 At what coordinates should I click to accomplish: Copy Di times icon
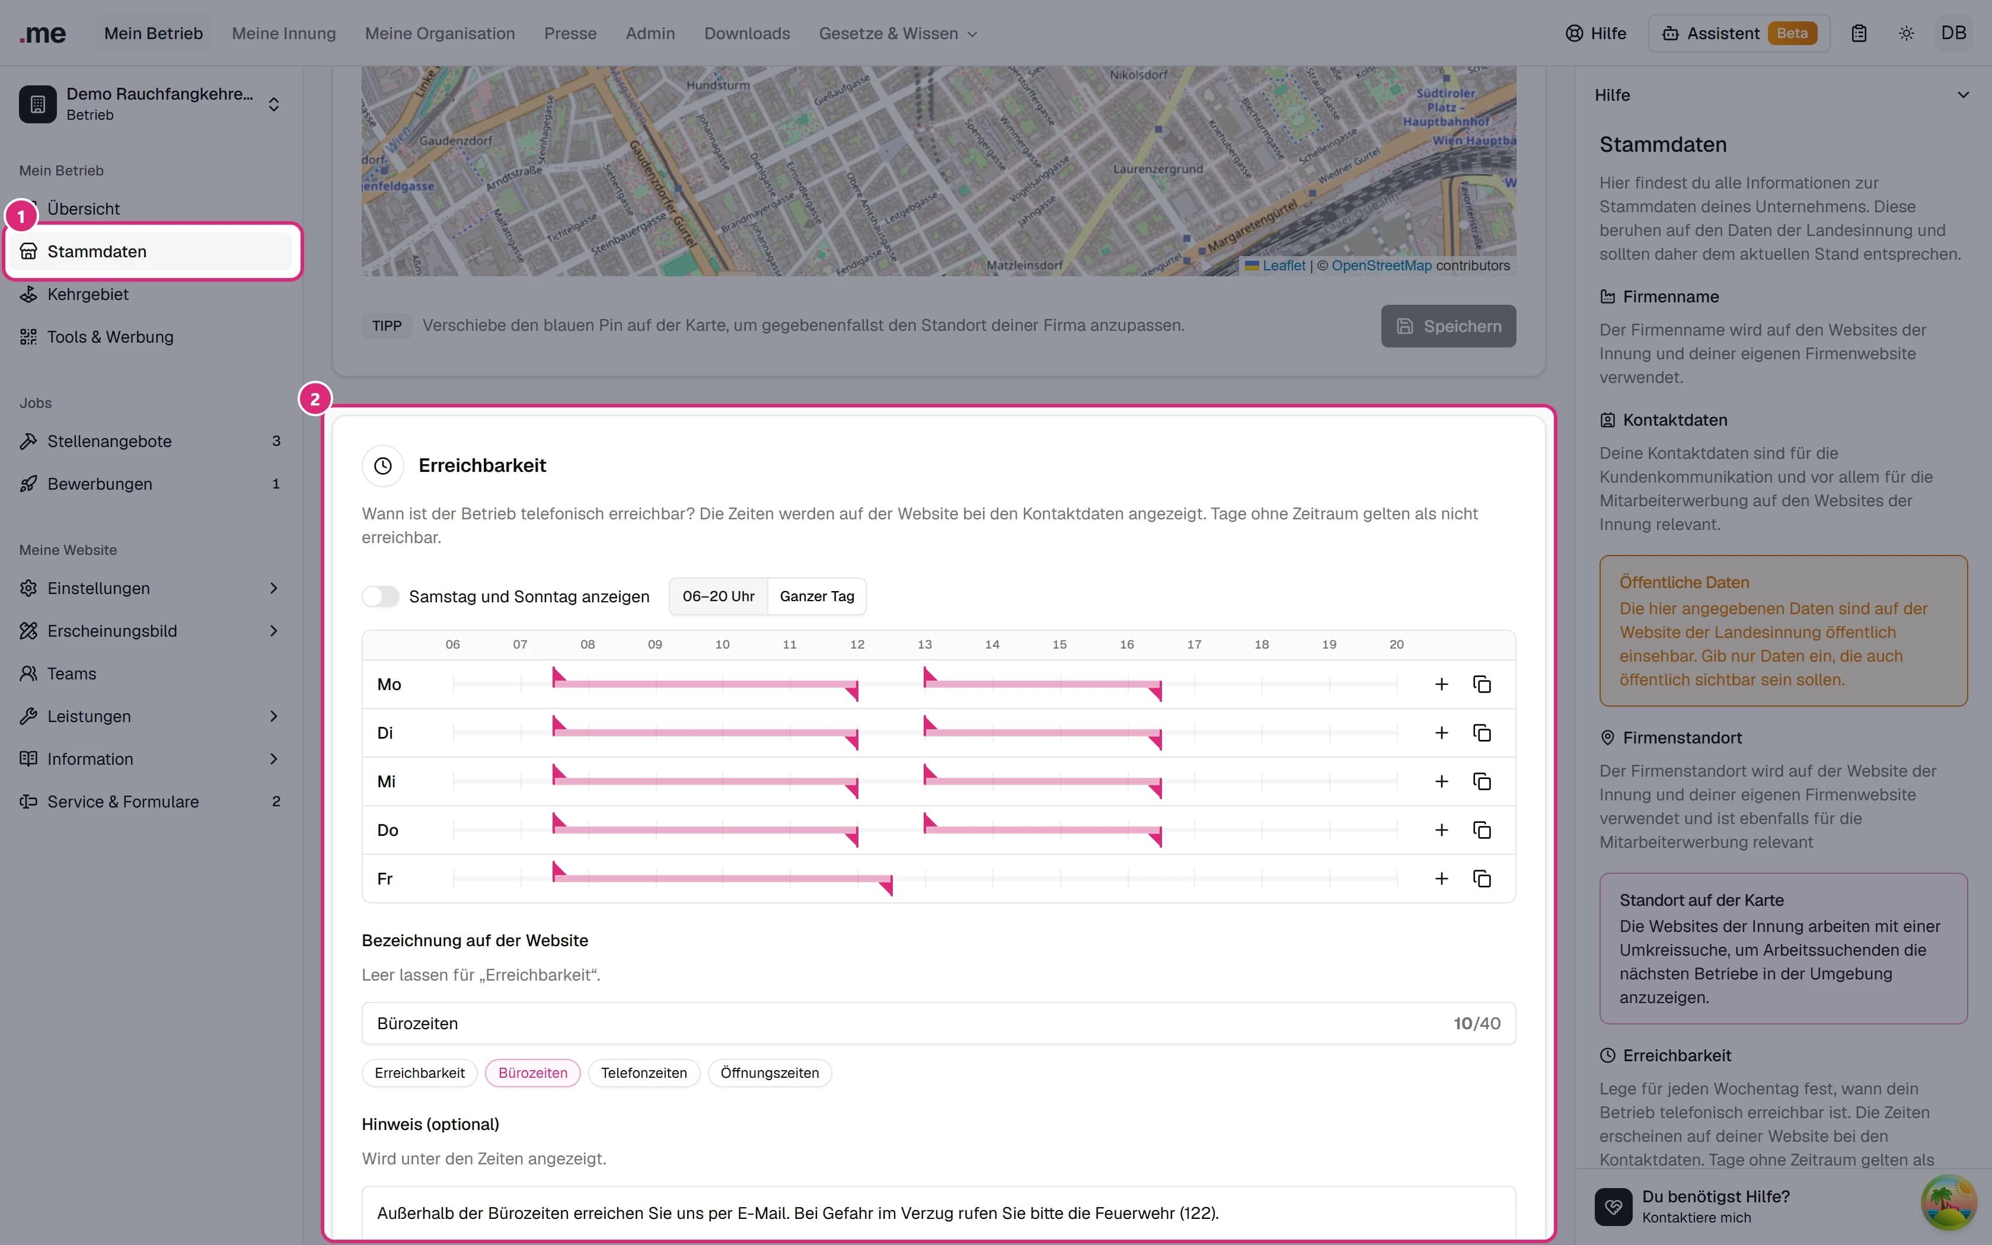pyautogui.click(x=1482, y=733)
